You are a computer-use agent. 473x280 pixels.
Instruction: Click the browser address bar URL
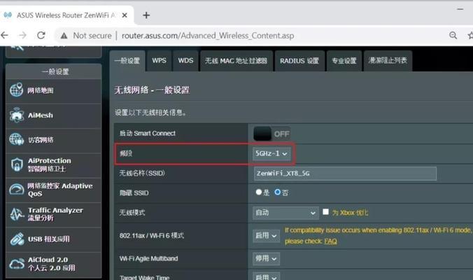tap(208, 36)
